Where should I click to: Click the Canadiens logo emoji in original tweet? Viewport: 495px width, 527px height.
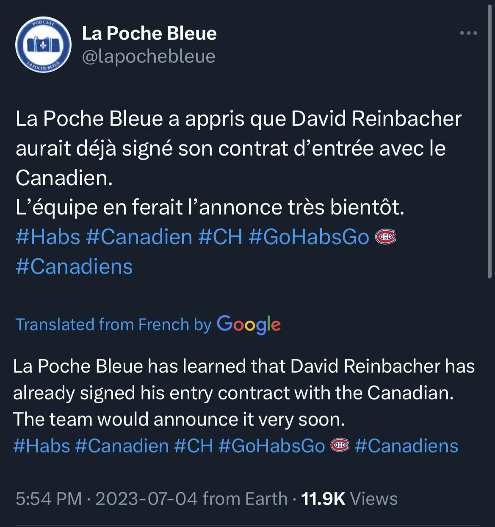point(385,237)
